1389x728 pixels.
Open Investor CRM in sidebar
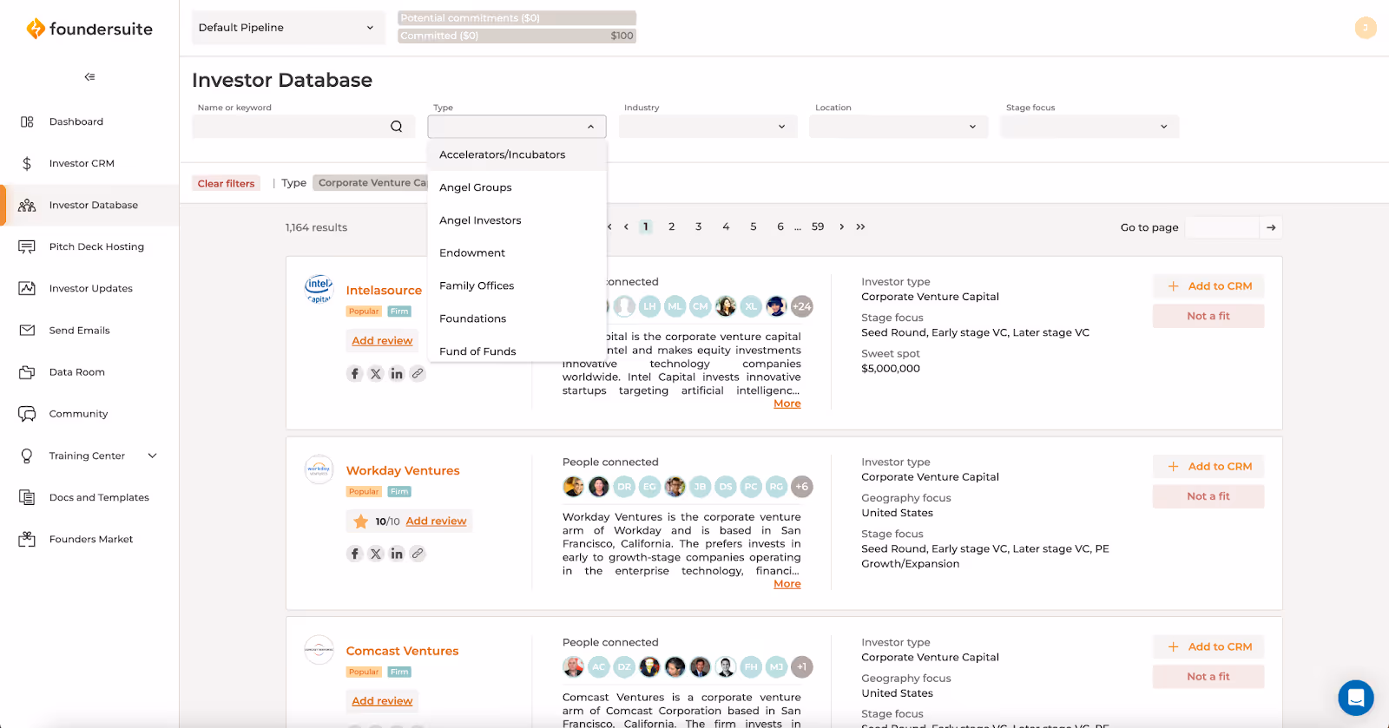tap(82, 163)
